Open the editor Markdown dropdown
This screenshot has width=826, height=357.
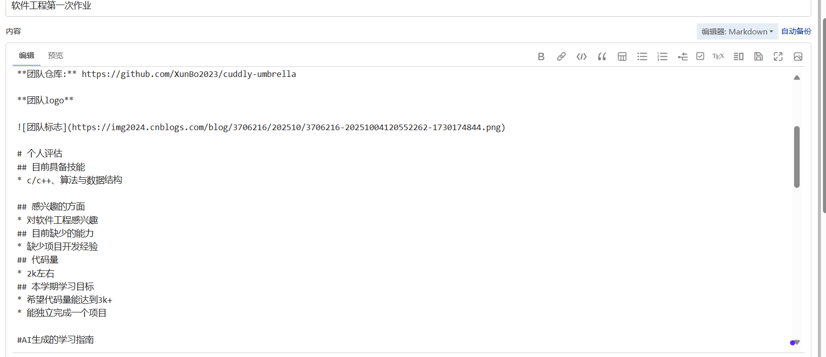[x=737, y=31]
